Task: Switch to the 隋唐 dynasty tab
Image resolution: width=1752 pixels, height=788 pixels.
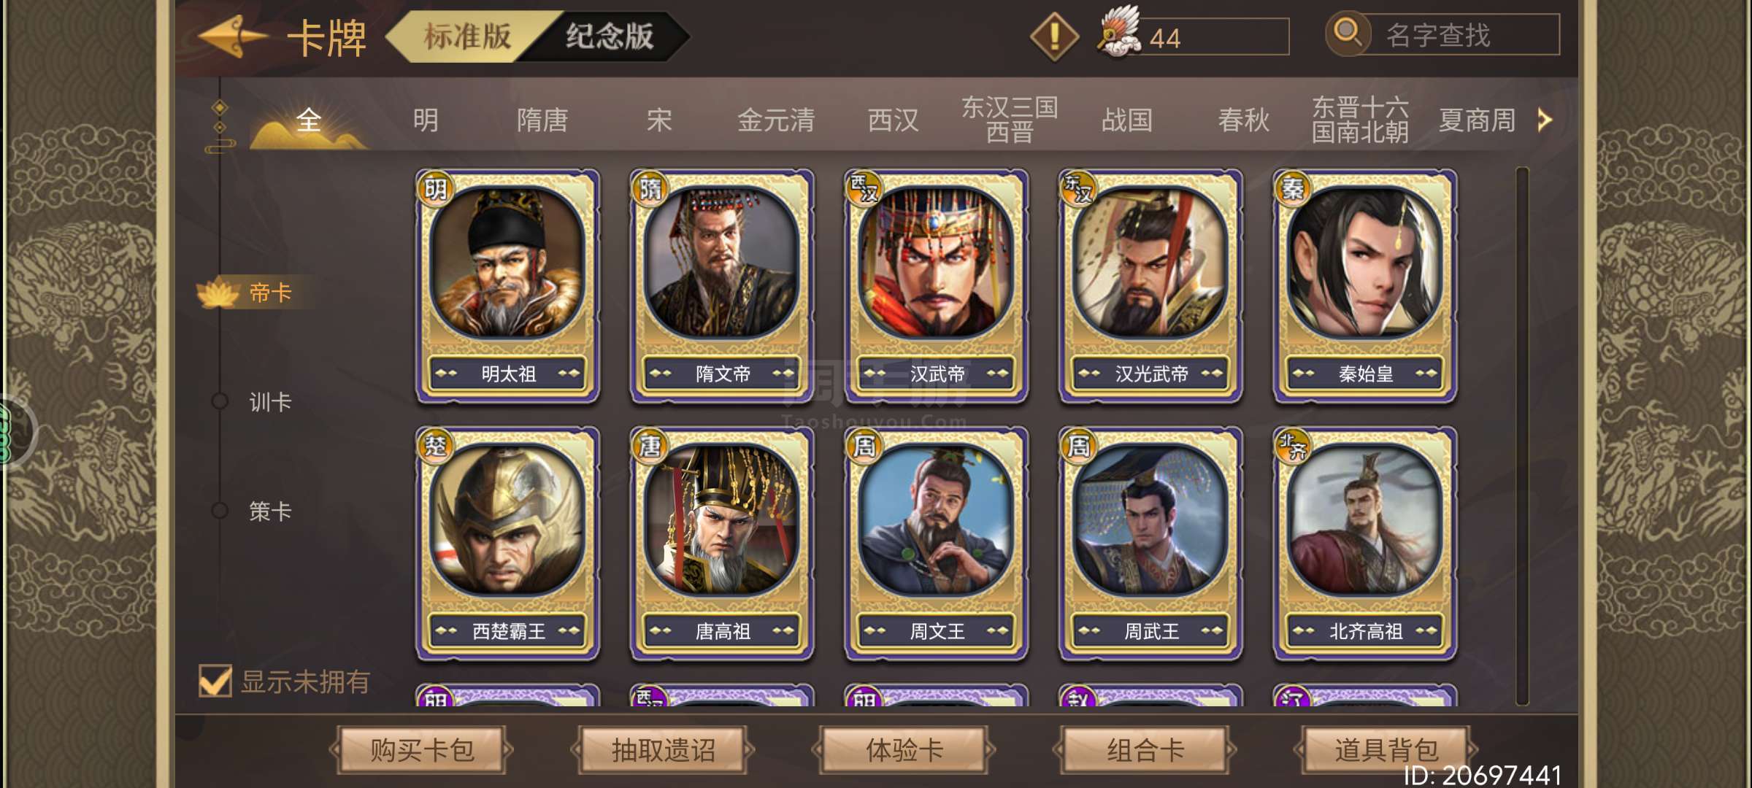Action: click(542, 120)
